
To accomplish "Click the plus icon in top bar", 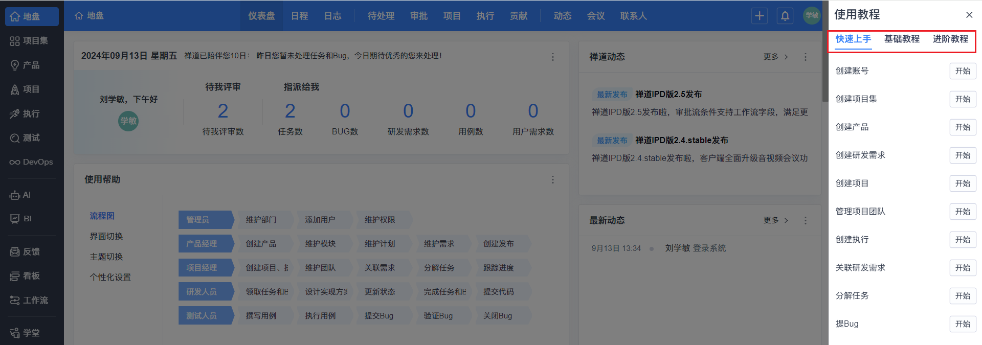I will pos(759,16).
